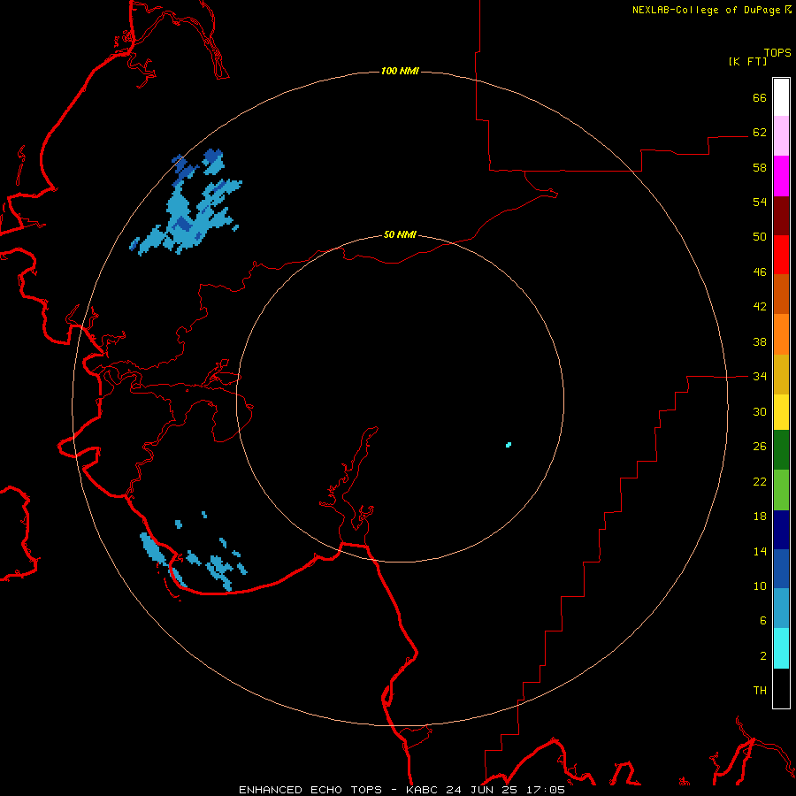Click the "26" legend value
This screenshot has width=796, height=796.
click(760, 447)
